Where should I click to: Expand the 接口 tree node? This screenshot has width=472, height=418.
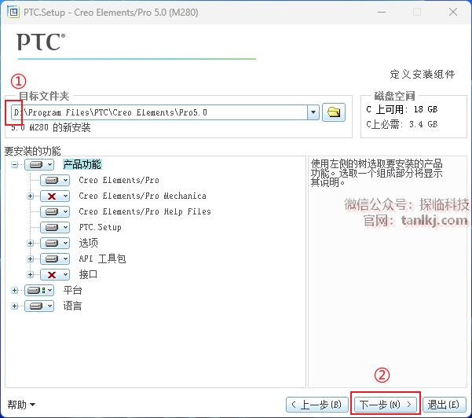click(x=30, y=274)
